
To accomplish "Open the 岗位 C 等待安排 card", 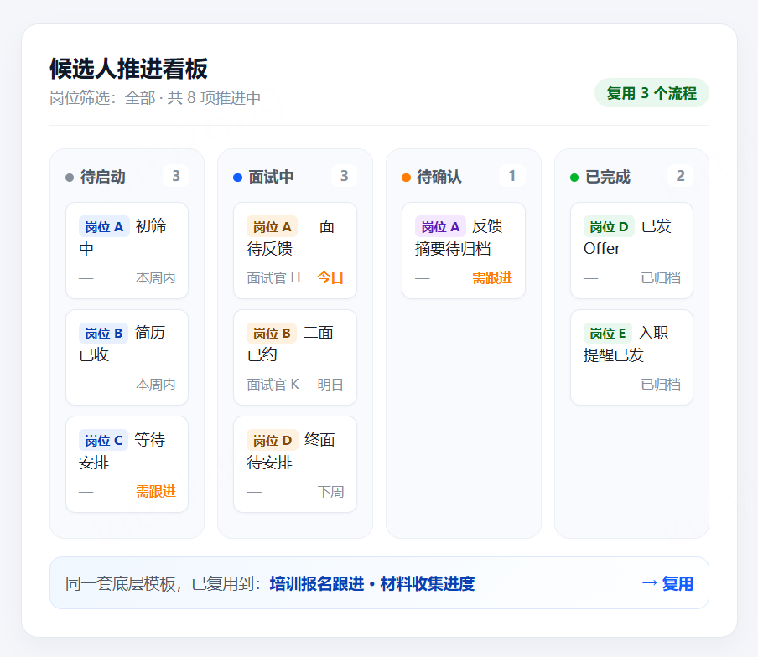I will click(127, 464).
